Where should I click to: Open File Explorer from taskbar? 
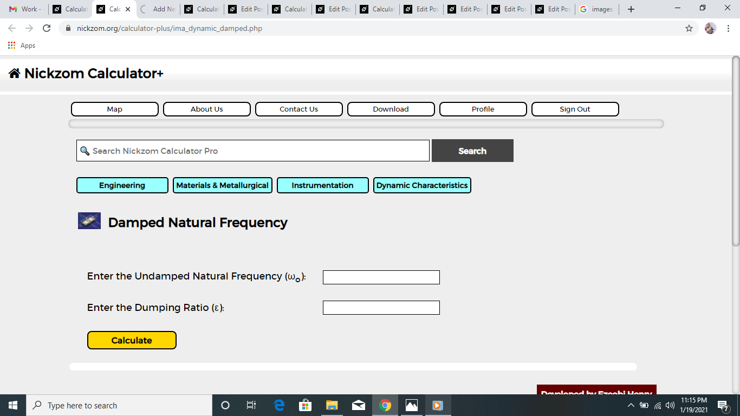click(x=332, y=405)
